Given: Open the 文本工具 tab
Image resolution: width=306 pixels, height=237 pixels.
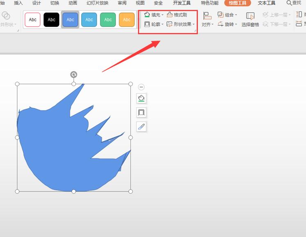Looking at the screenshot, I should coord(266,3).
